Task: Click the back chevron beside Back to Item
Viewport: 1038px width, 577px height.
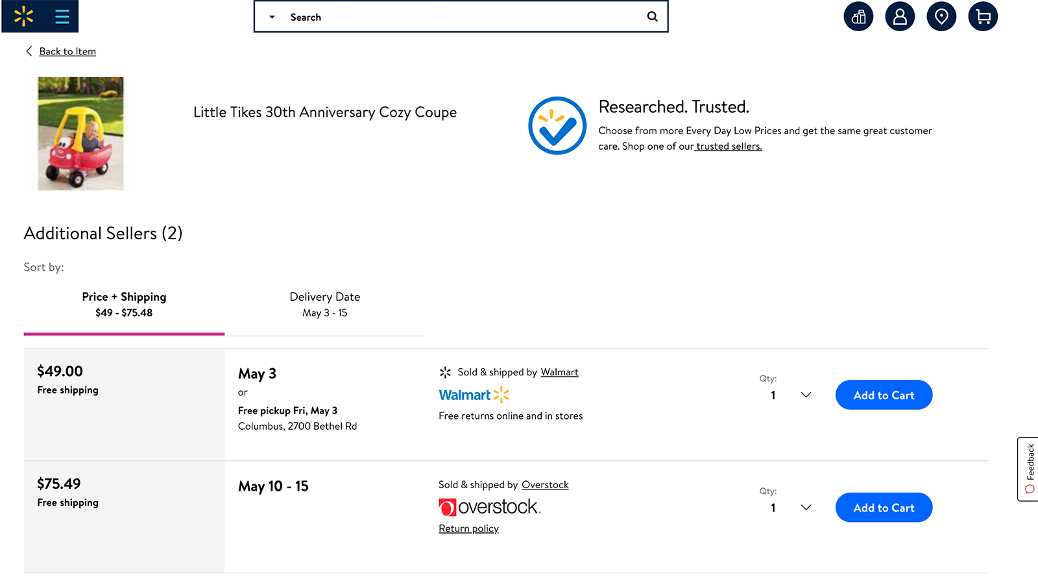Action: [29, 51]
